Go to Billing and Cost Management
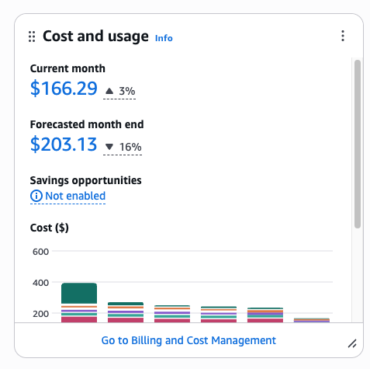This screenshot has width=370, height=369. (188, 340)
